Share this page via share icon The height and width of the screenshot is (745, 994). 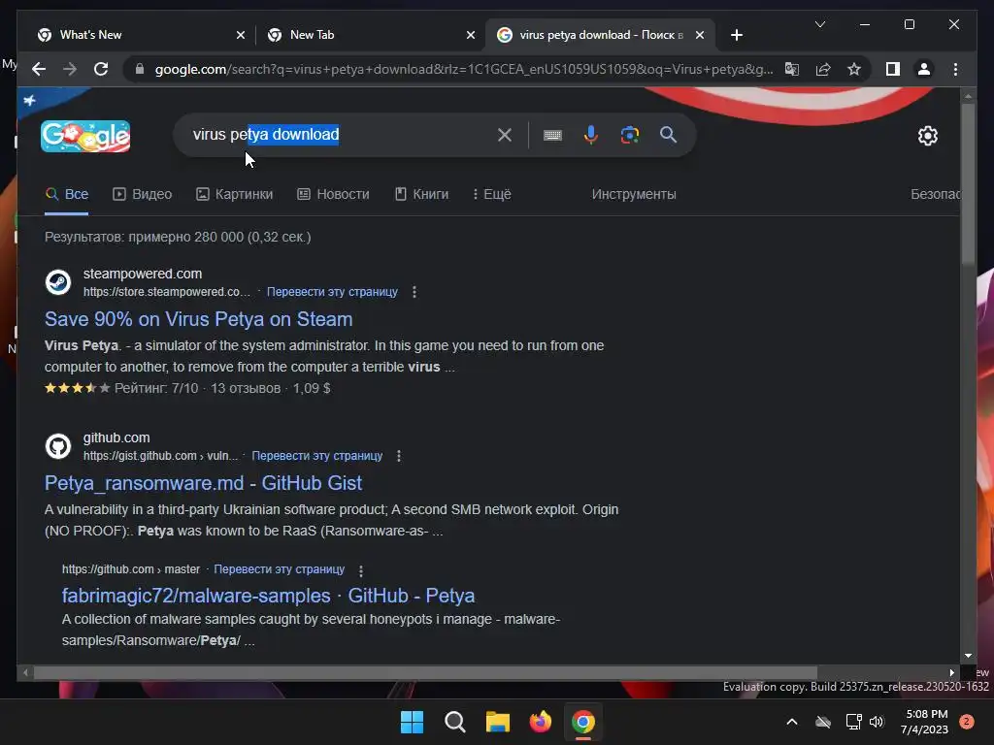pos(823,69)
